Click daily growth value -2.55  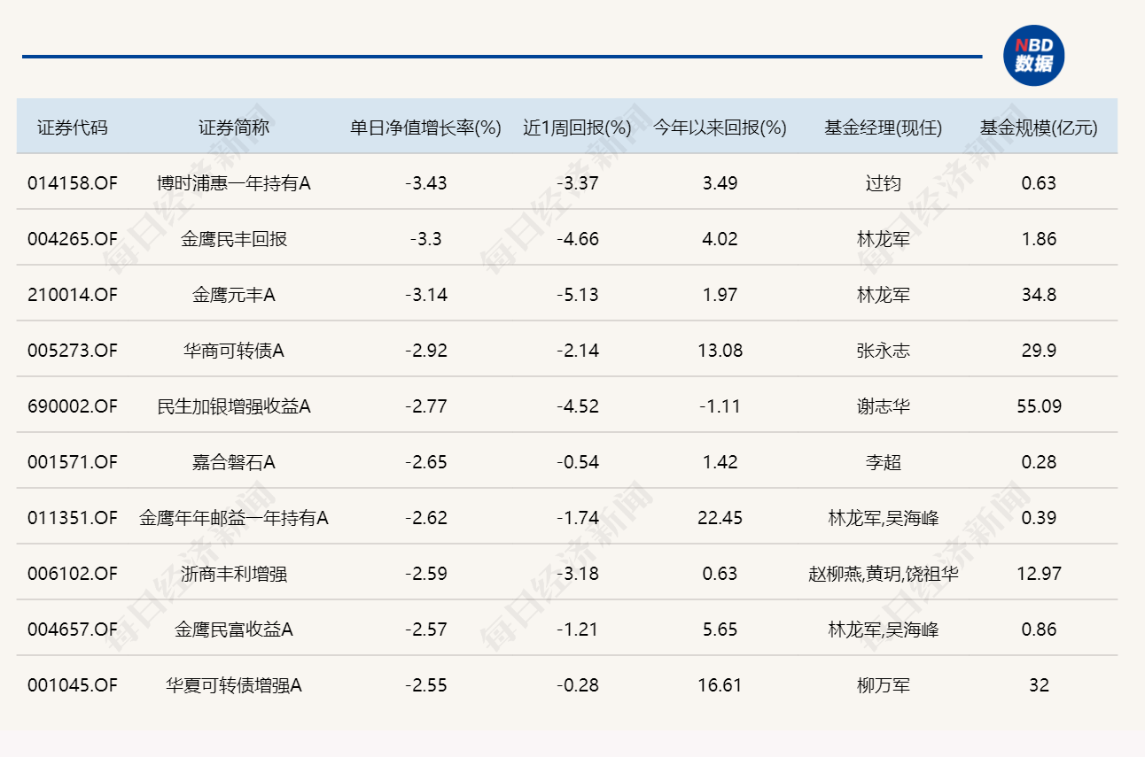pos(426,685)
